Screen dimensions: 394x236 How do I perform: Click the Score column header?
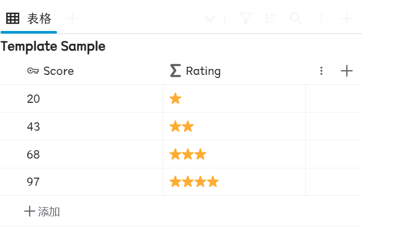coord(58,71)
